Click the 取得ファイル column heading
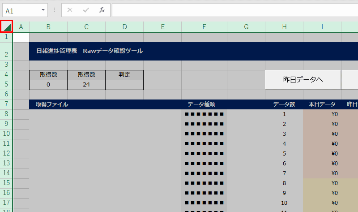Viewport: 358px width, 212px height. [x=52, y=104]
